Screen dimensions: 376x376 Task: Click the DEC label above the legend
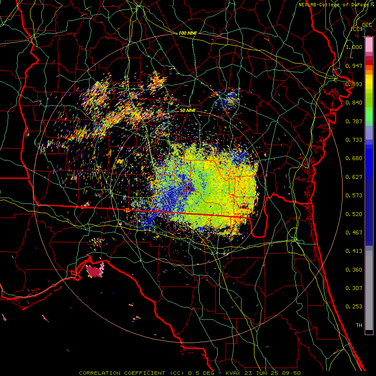(x=367, y=25)
